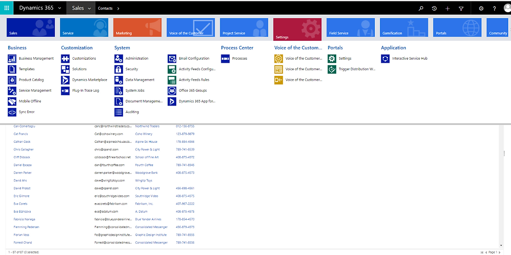
Task: Select the Settings tile
Action: [x=297, y=29]
